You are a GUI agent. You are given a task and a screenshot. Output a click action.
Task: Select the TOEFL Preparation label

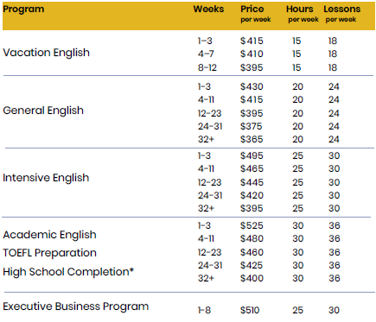(x=49, y=253)
